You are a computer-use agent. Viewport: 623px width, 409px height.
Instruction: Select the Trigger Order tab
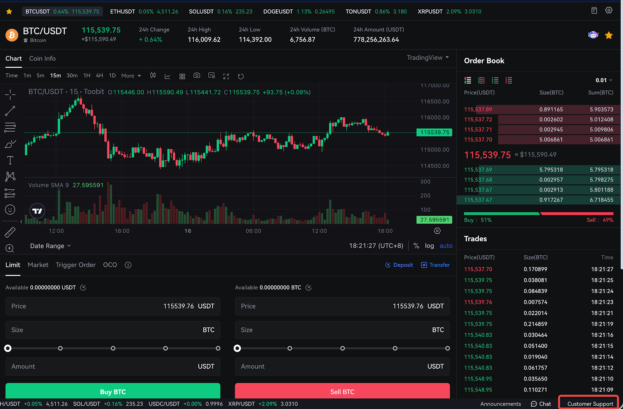click(x=76, y=265)
